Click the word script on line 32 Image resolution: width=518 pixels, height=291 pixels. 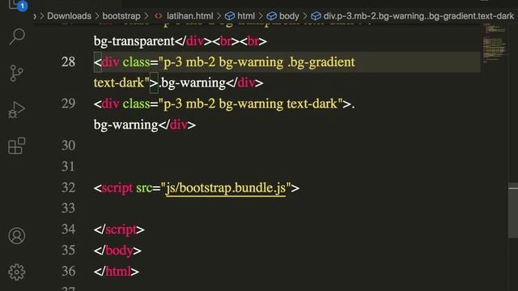(x=117, y=188)
